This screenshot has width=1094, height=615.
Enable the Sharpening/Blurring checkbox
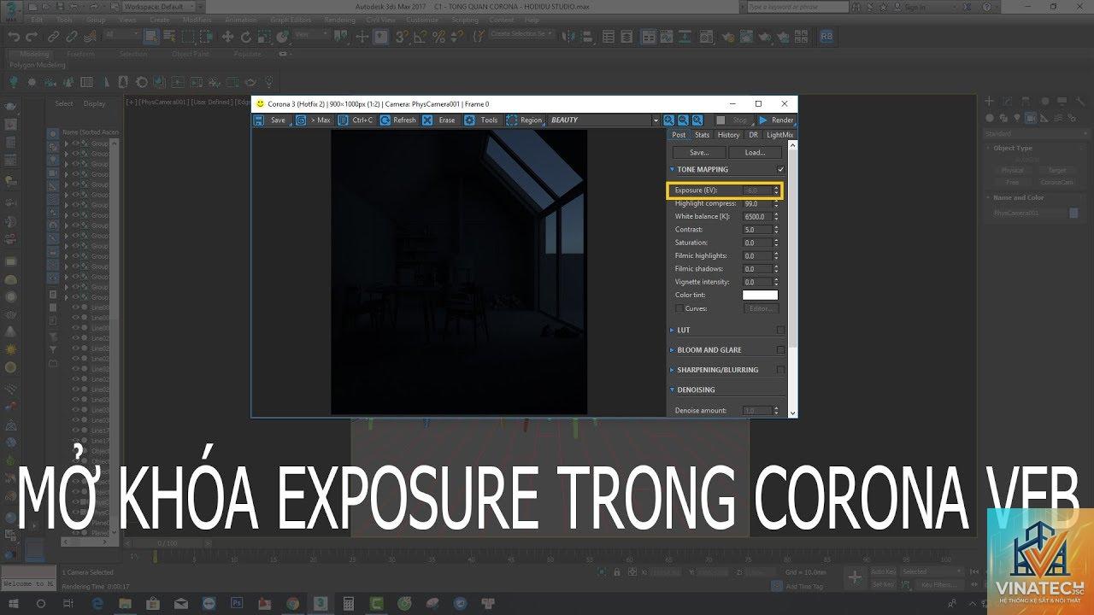[x=780, y=370]
